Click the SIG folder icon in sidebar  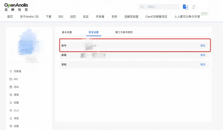(x=11, y=79)
